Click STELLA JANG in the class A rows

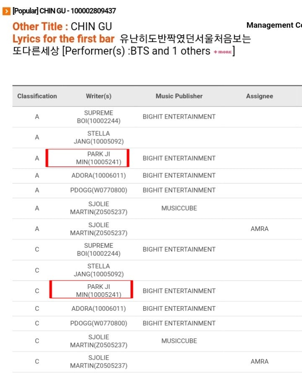[x=99, y=138]
